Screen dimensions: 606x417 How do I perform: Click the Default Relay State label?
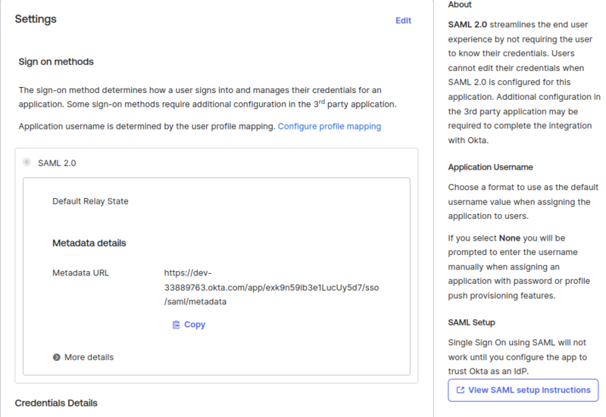pos(90,201)
